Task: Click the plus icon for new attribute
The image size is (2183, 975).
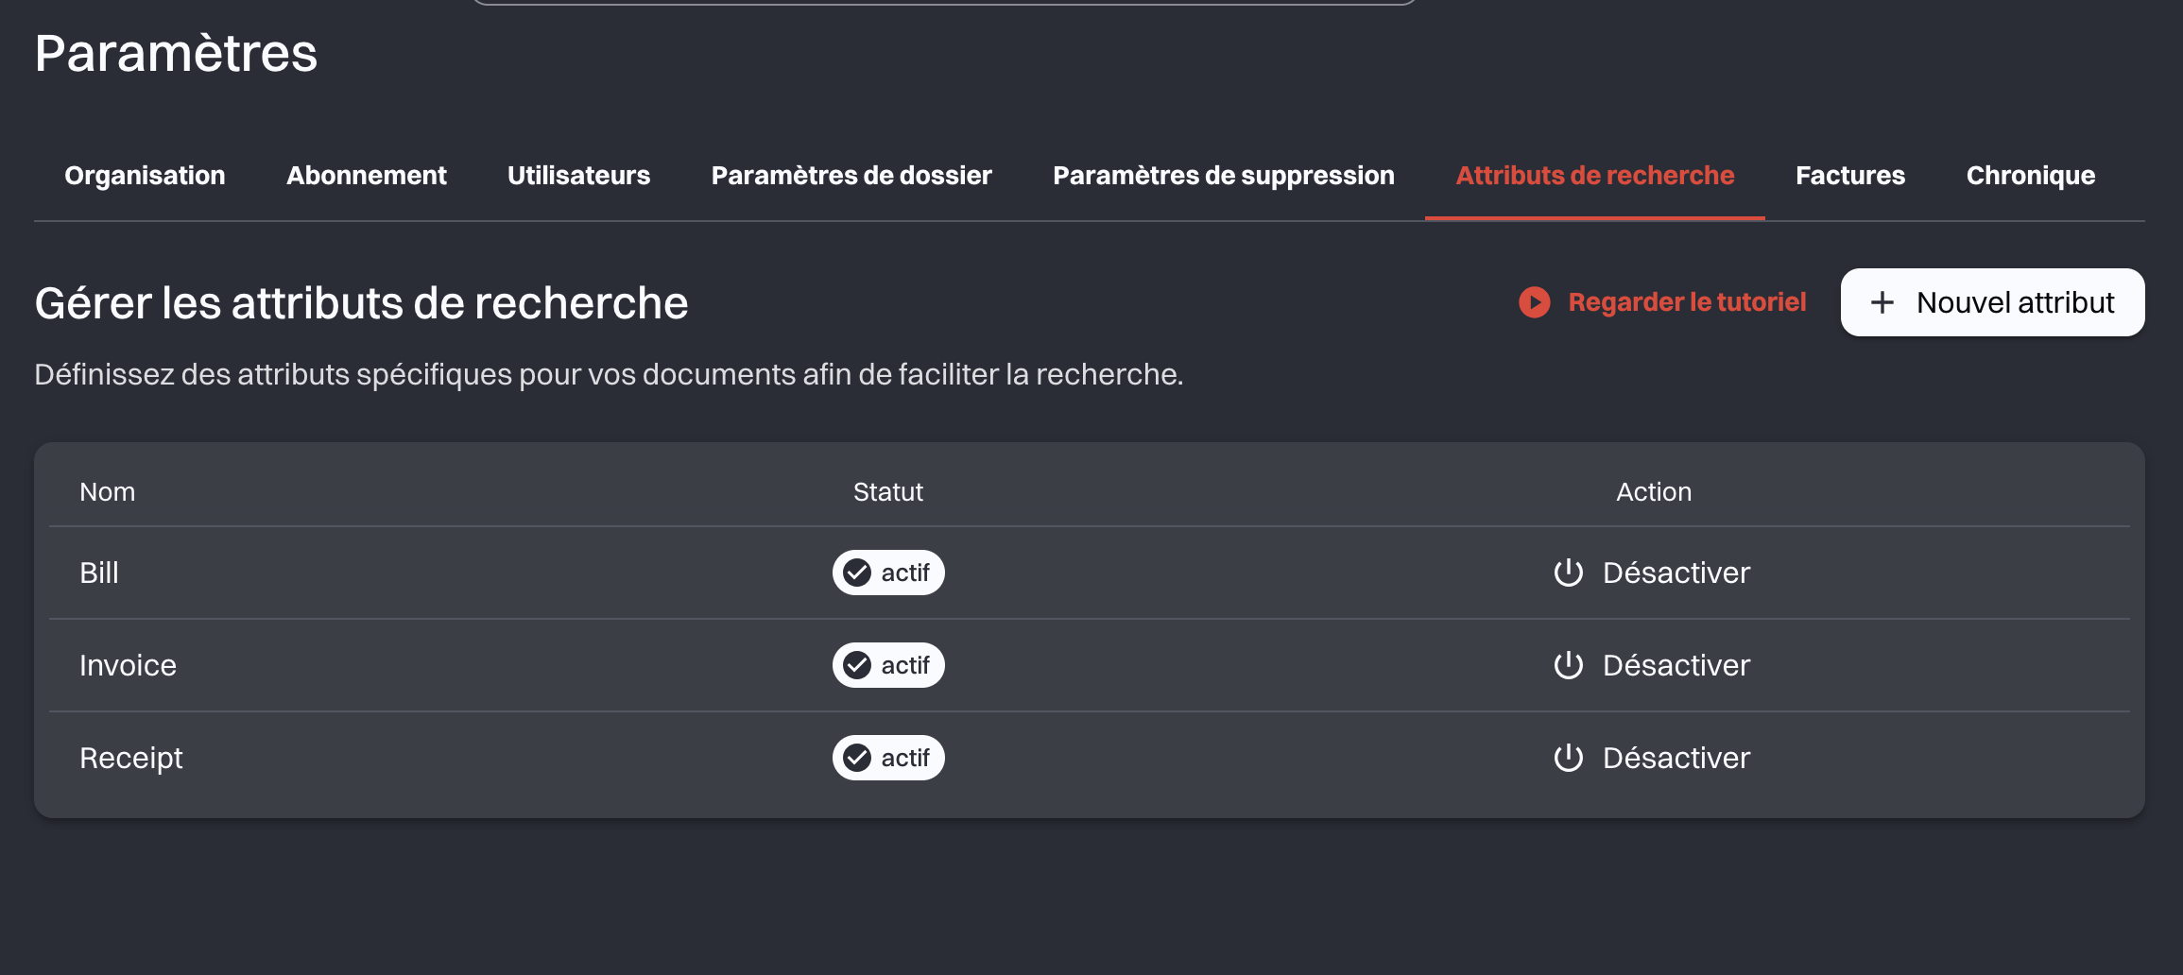Action: click(1882, 302)
